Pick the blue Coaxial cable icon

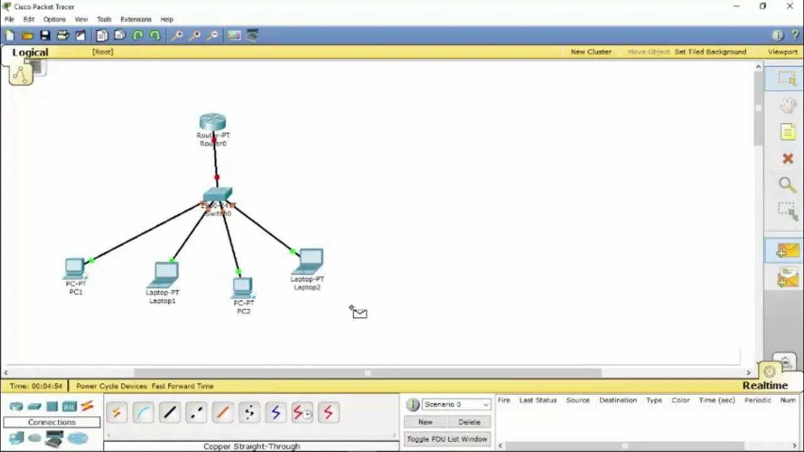click(275, 412)
